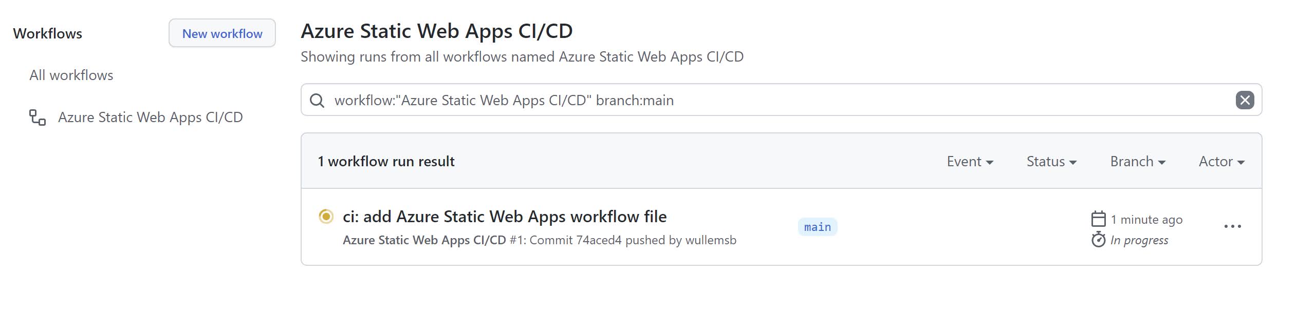Open the Event filter dropdown
The width and height of the screenshot is (1296, 332).
970,162
